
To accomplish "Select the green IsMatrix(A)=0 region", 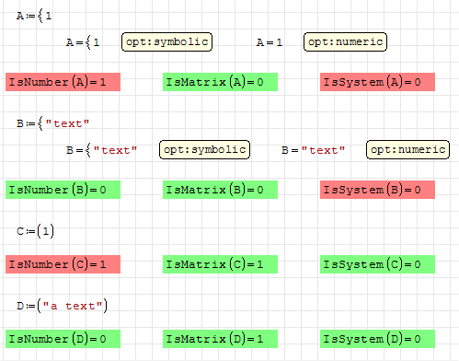I will click(x=220, y=82).
